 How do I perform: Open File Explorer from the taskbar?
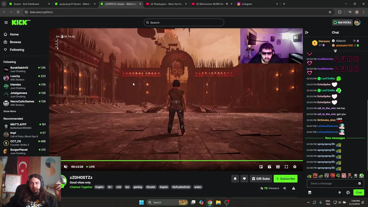(x=218, y=202)
